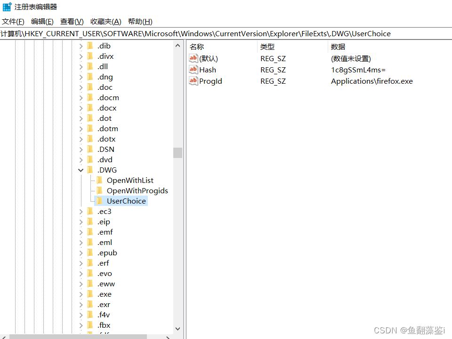Select the .dotm folder icon

(x=90, y=129)
